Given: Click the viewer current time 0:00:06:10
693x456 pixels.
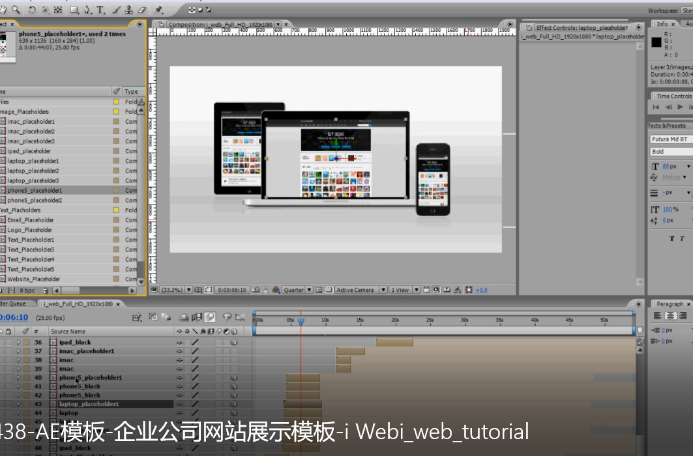Looking at the screenshot, I should click(232, 290).
